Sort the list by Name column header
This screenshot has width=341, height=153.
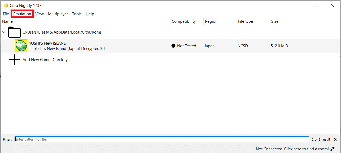7,21
